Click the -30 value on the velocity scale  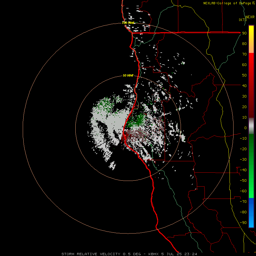click(243, 160)
